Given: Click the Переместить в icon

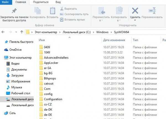Looking at the screenshot, I should click(102, 11).
